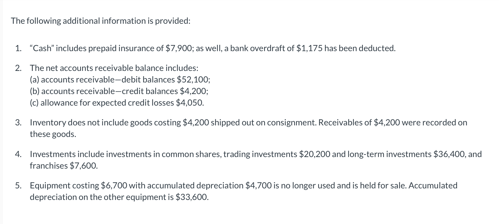The image size is (499, 224).
Task: Click the '$33,600' depreciation amount
Action: pyautogui.click(x=192, y=197)
